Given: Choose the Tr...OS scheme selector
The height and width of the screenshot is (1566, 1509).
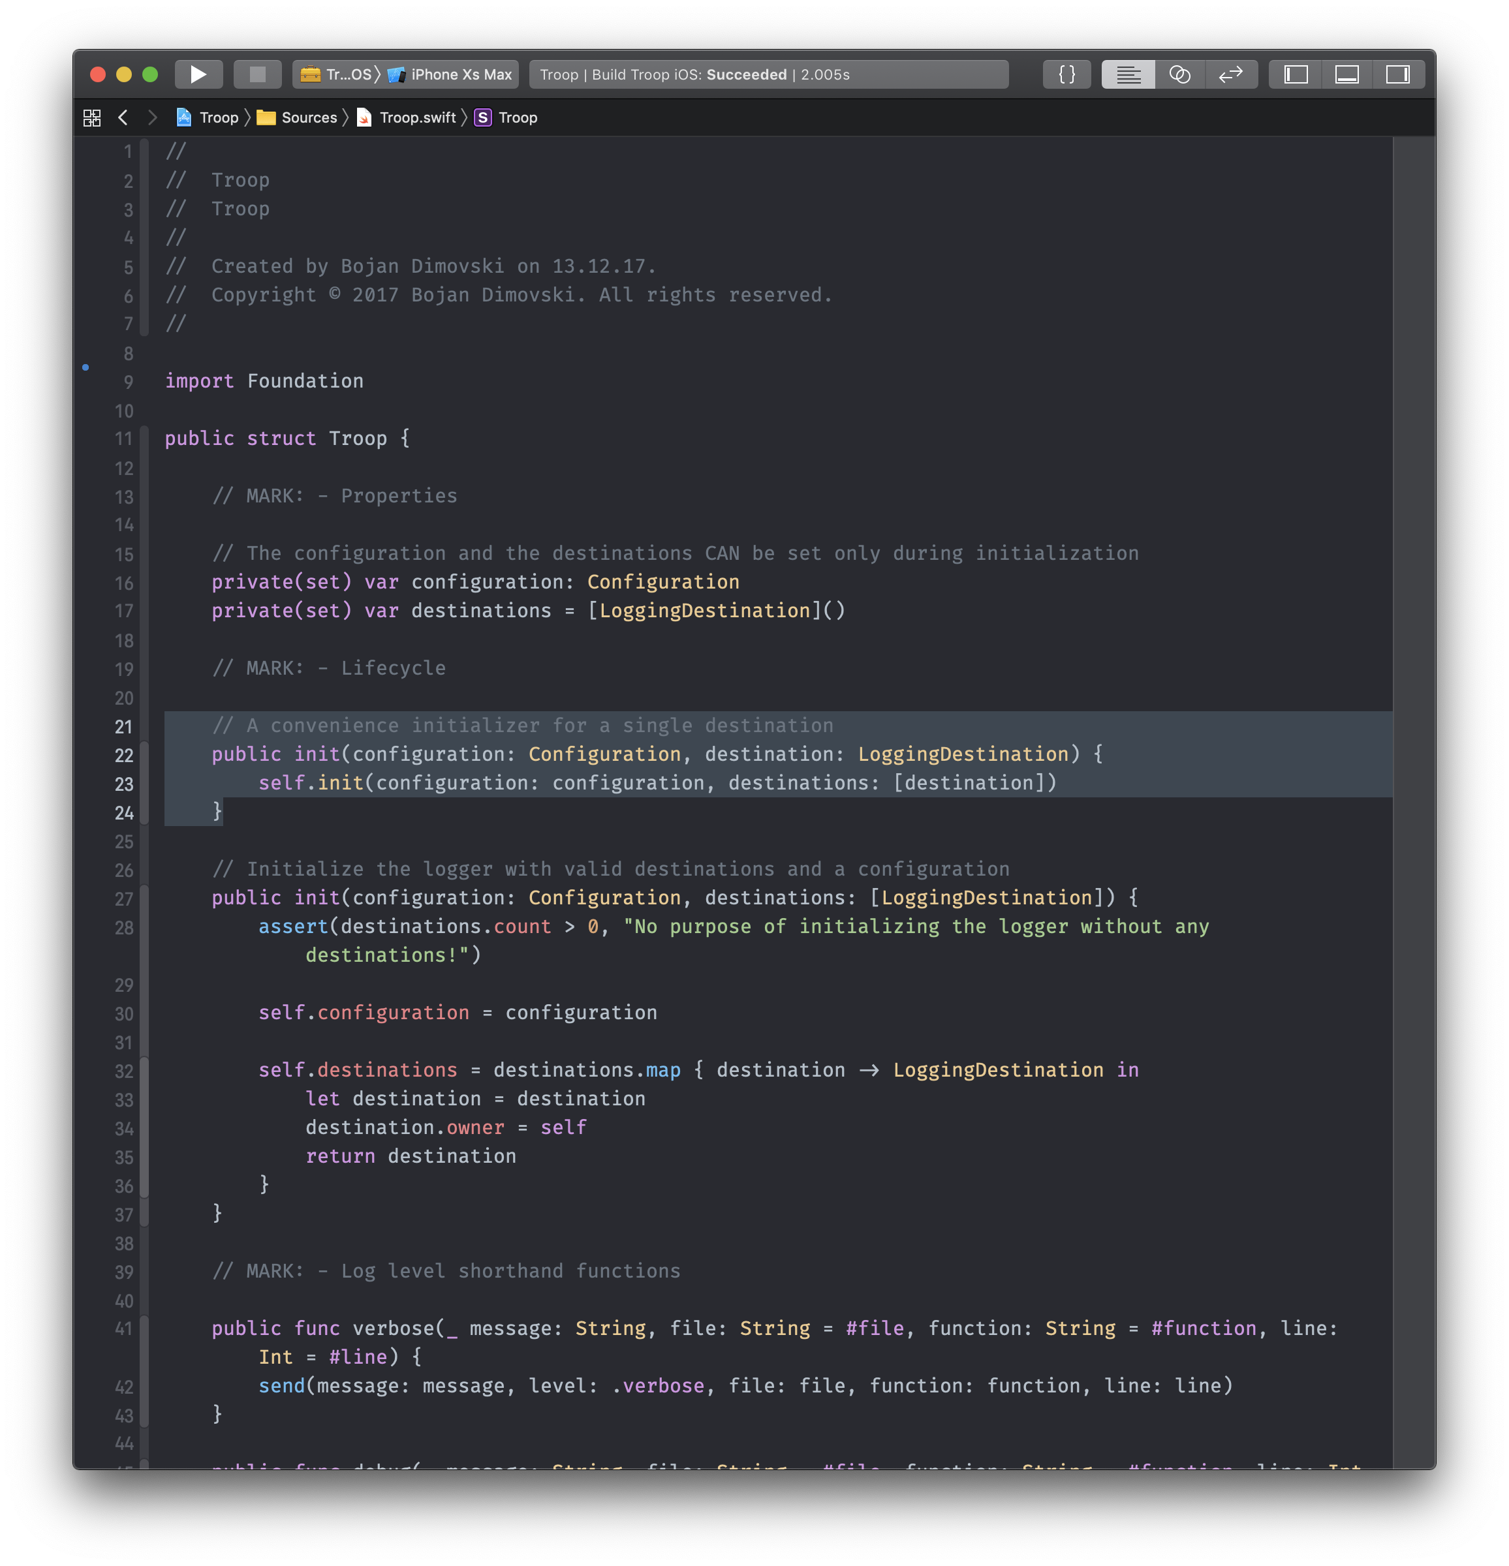Looking at the screenshot, I should (x=335, y=74).
